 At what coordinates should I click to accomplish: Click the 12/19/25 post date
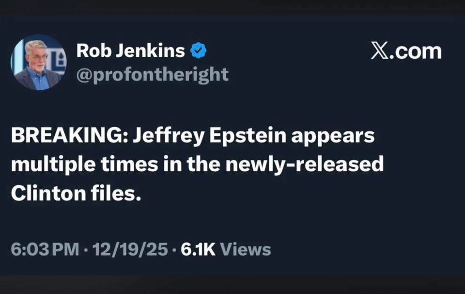point(129,249)
